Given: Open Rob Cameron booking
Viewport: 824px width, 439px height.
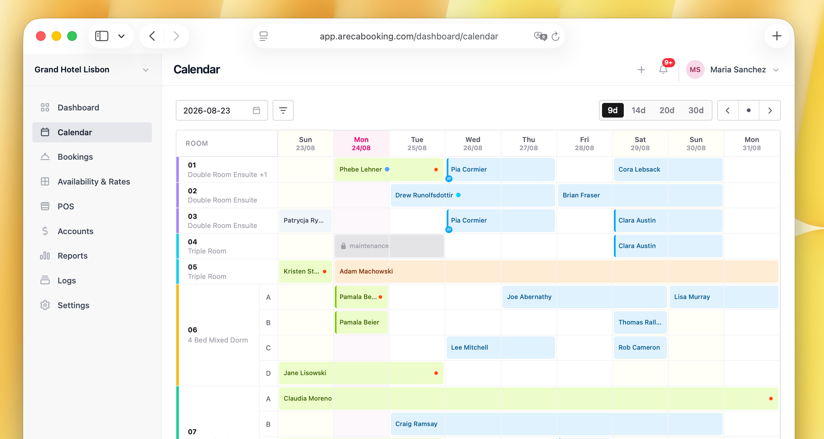Looking at the screenshot, I should click(x=640, y=348).
